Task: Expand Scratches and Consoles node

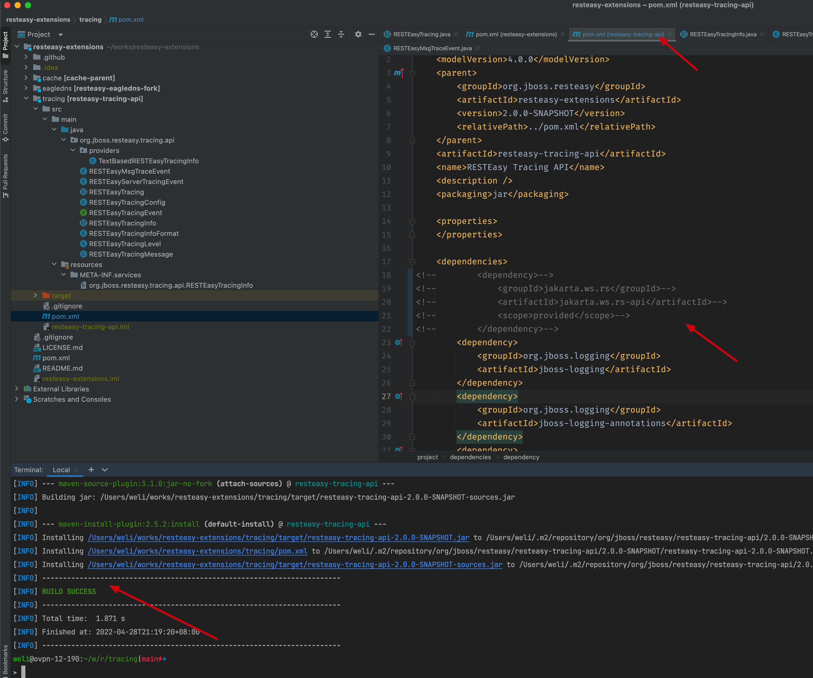Action: tap(17, 399)
